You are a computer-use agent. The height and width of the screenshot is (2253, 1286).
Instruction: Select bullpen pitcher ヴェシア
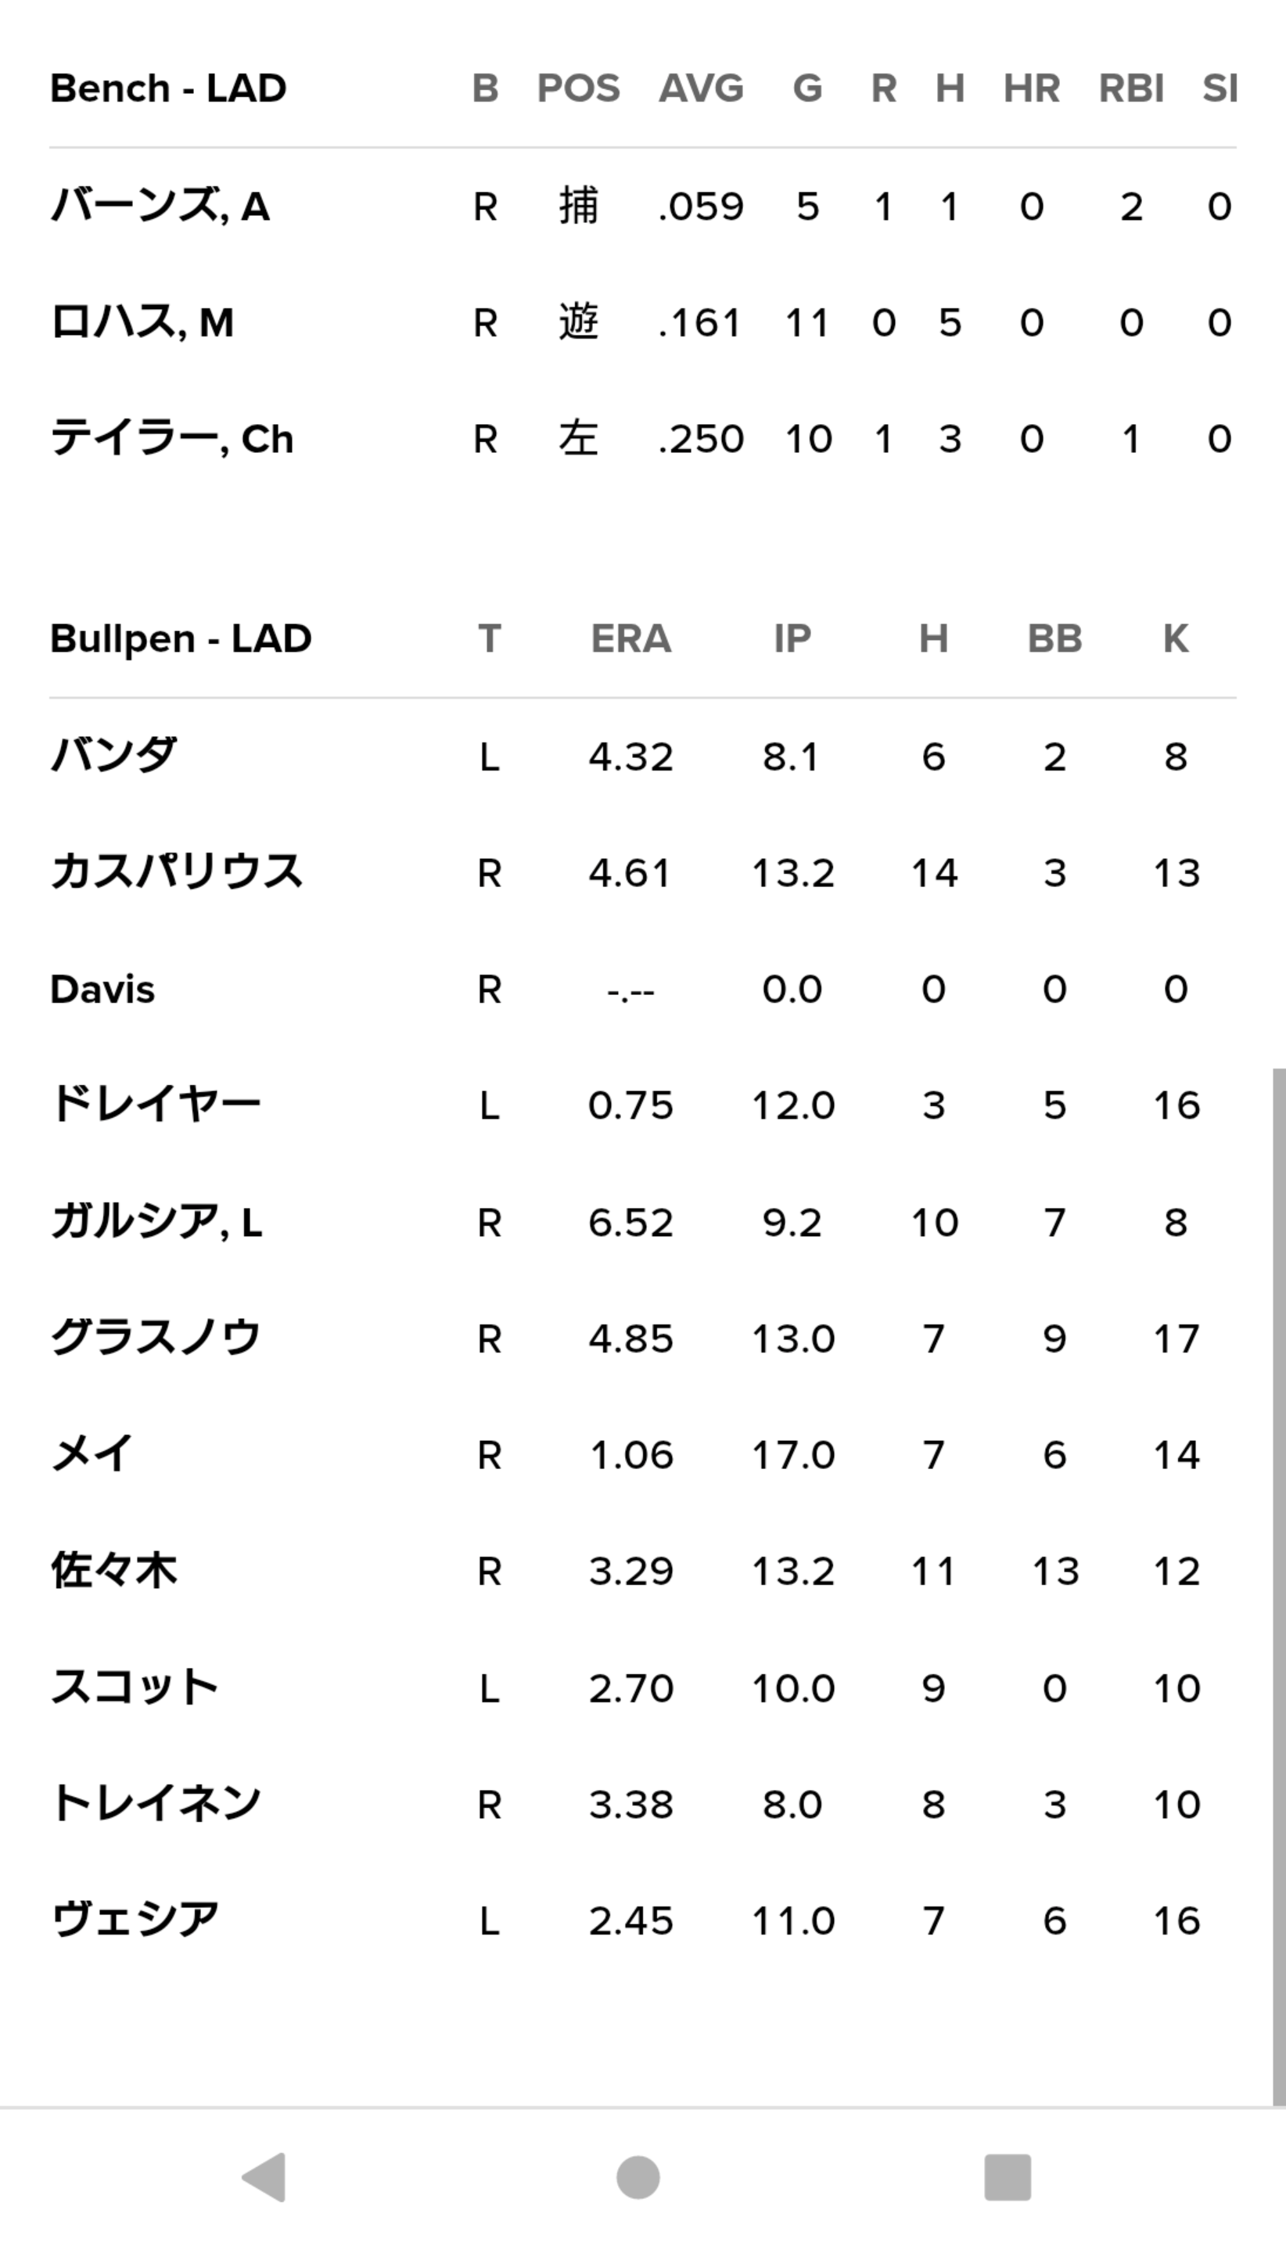pyautogui.click(x=135, y=1920)
